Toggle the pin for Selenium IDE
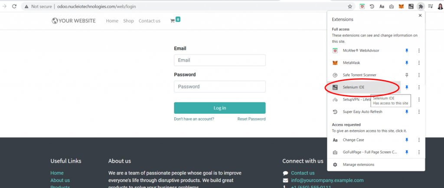Viewport: 444px width, 188px height. point(407,87)
